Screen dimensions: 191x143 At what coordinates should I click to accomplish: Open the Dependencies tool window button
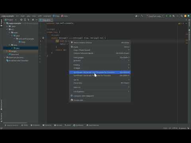93,125
